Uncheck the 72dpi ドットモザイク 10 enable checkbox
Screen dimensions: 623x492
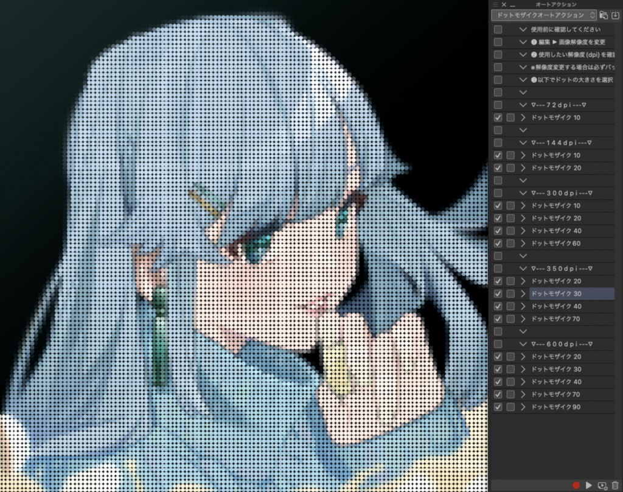pos(498,118)
